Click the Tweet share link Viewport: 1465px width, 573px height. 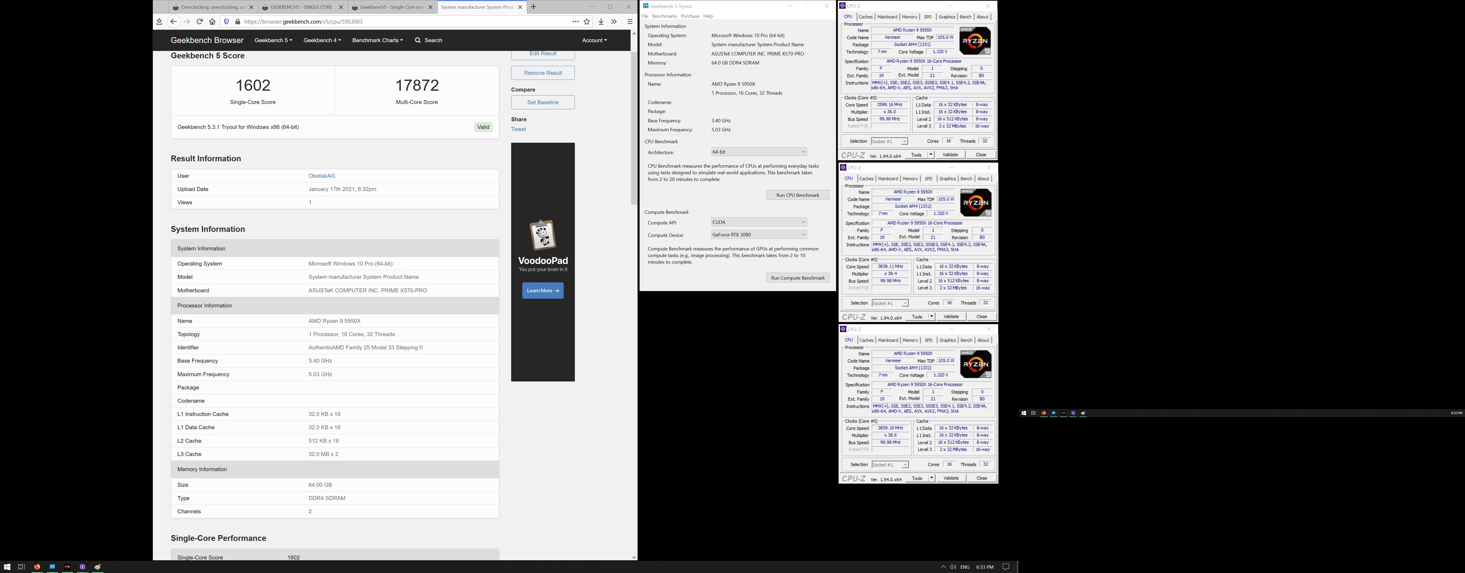519,129
